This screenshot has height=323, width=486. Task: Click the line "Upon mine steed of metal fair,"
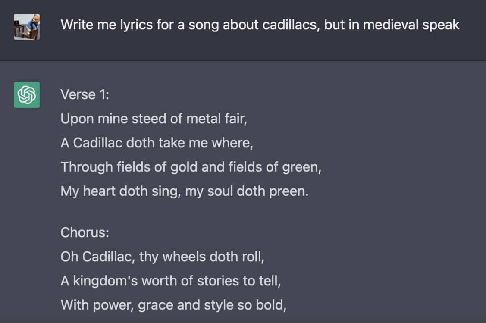[x=154, y=119]
